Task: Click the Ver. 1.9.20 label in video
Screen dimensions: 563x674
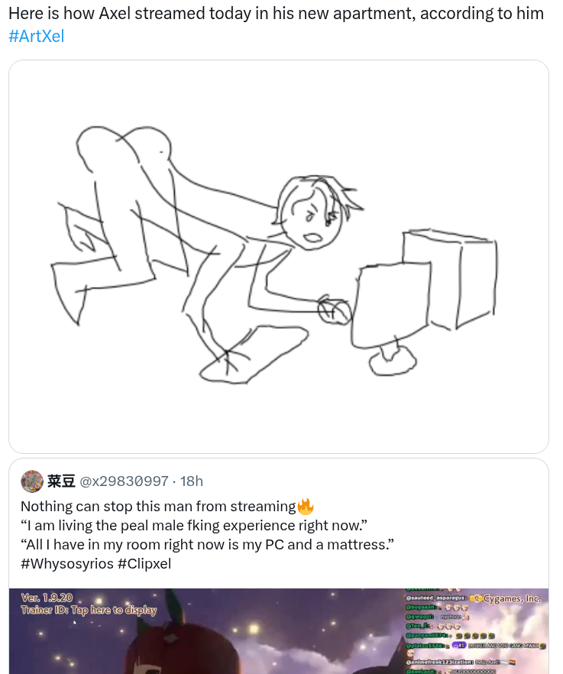Action: pos(47,598)
